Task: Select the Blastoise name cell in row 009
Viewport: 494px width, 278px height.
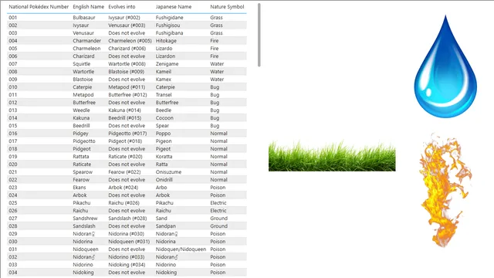Action: coord(83,80)
